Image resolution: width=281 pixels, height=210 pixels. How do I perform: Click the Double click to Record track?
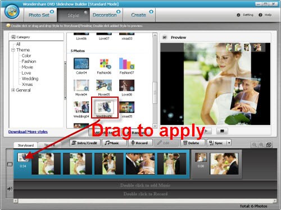tap(145, 194)
